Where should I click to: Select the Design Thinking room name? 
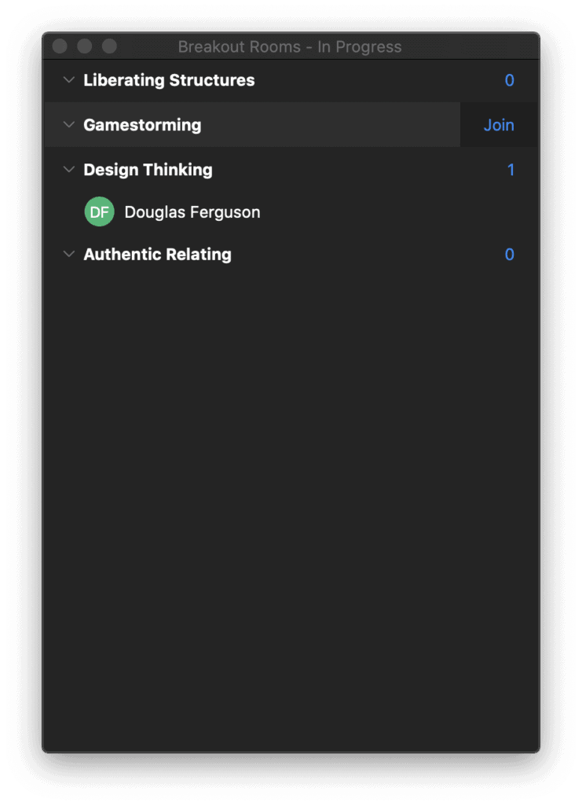click(x=148, y=170)
